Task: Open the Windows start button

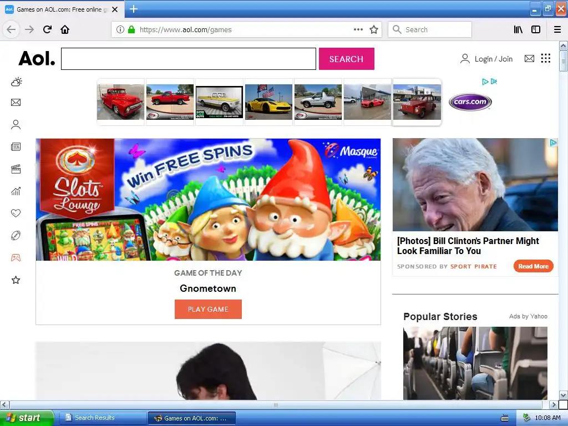Action: pyautogui.click(x=27, y=418)
